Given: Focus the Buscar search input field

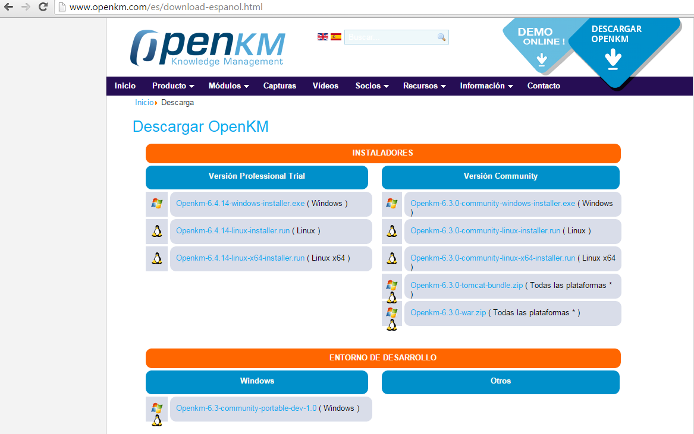Looking at the screenshot, I should pos(391,37).
